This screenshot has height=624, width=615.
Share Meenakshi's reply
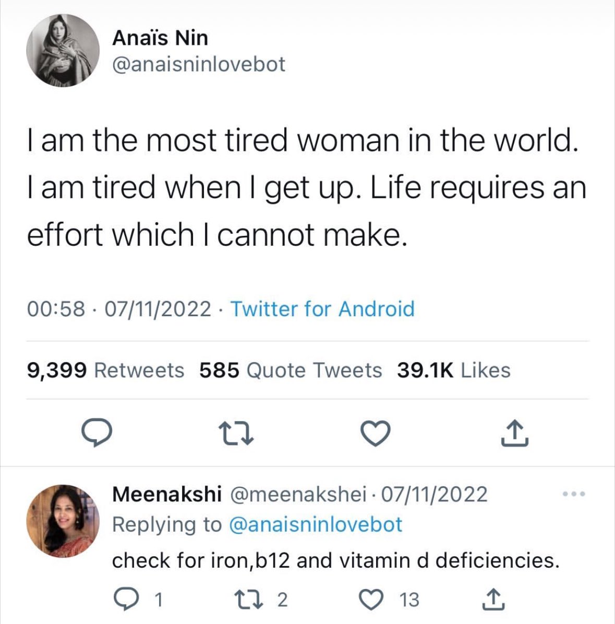(493, 600)
